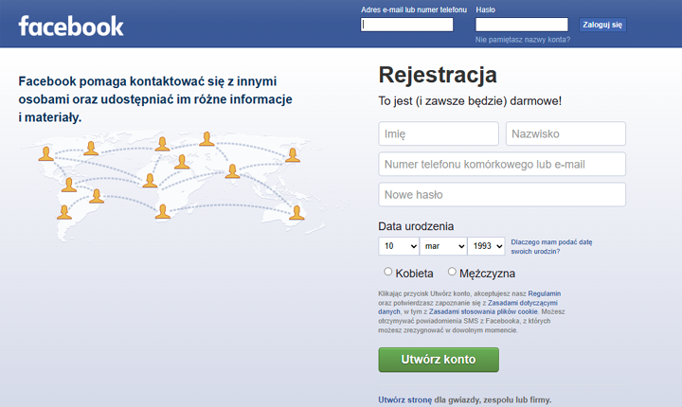
Task: Click the Imię input field
Action: (439, 133)
